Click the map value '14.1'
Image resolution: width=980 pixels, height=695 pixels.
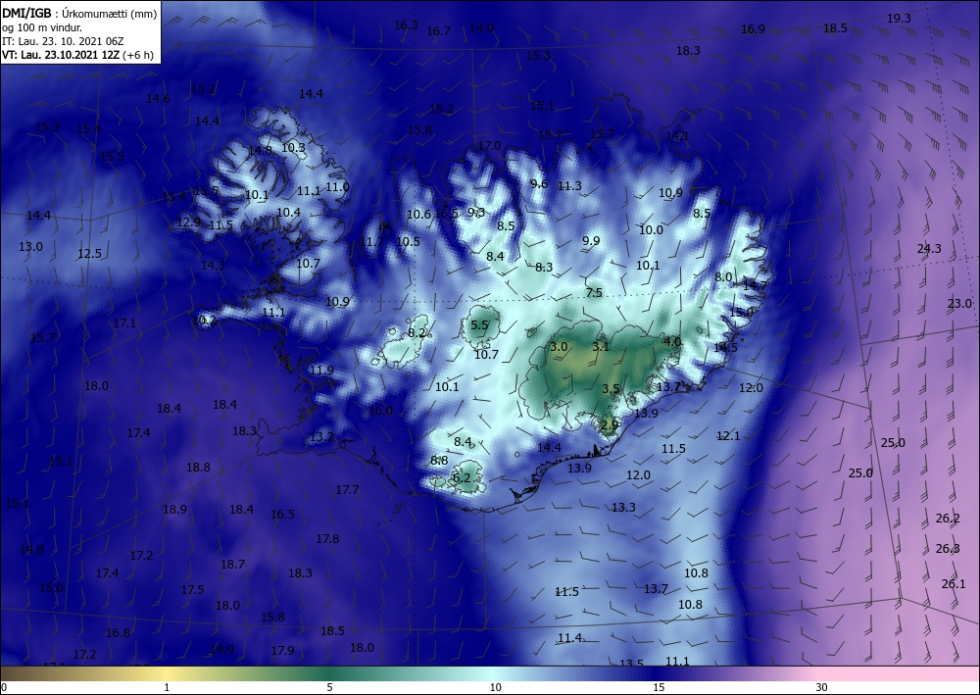(677, 135)
